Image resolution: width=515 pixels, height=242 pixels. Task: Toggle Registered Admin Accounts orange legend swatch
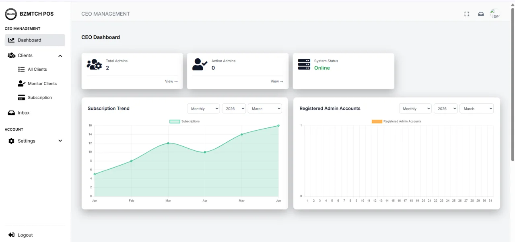tap(377, 121)
